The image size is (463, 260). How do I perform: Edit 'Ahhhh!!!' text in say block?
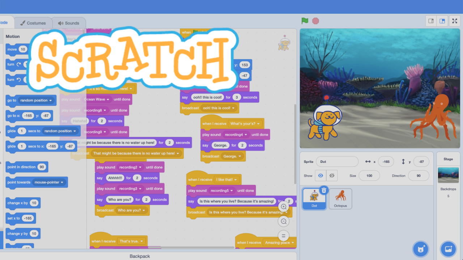pyautogui.click(x=114, y=178)
